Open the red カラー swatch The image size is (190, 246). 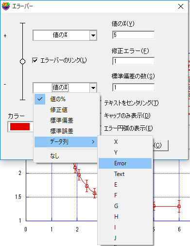[x=20, y=126]
